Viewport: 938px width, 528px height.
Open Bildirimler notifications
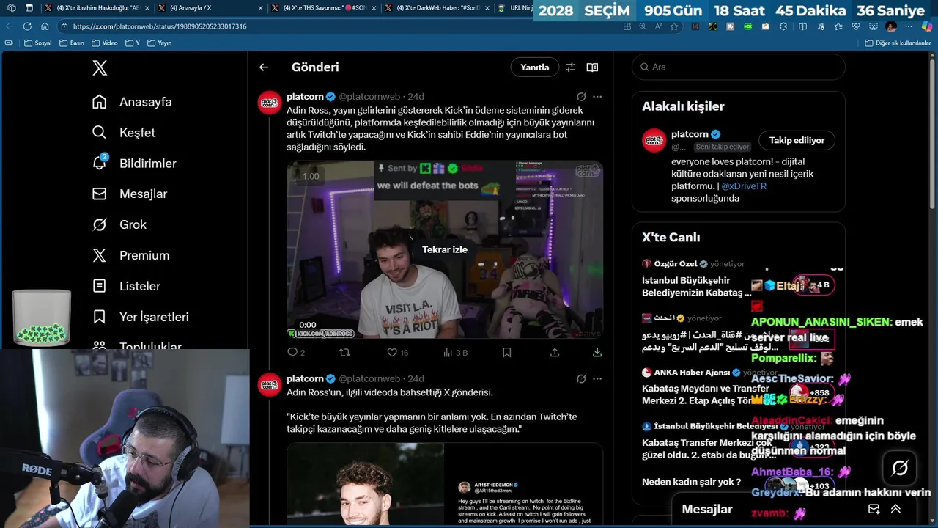click(x=134, y=164)
